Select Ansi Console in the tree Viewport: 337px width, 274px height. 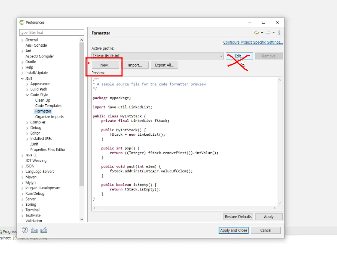point(36,46)
